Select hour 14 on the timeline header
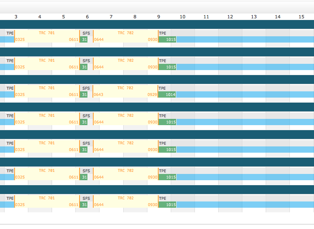314x229 pixels. coord(277,17)
